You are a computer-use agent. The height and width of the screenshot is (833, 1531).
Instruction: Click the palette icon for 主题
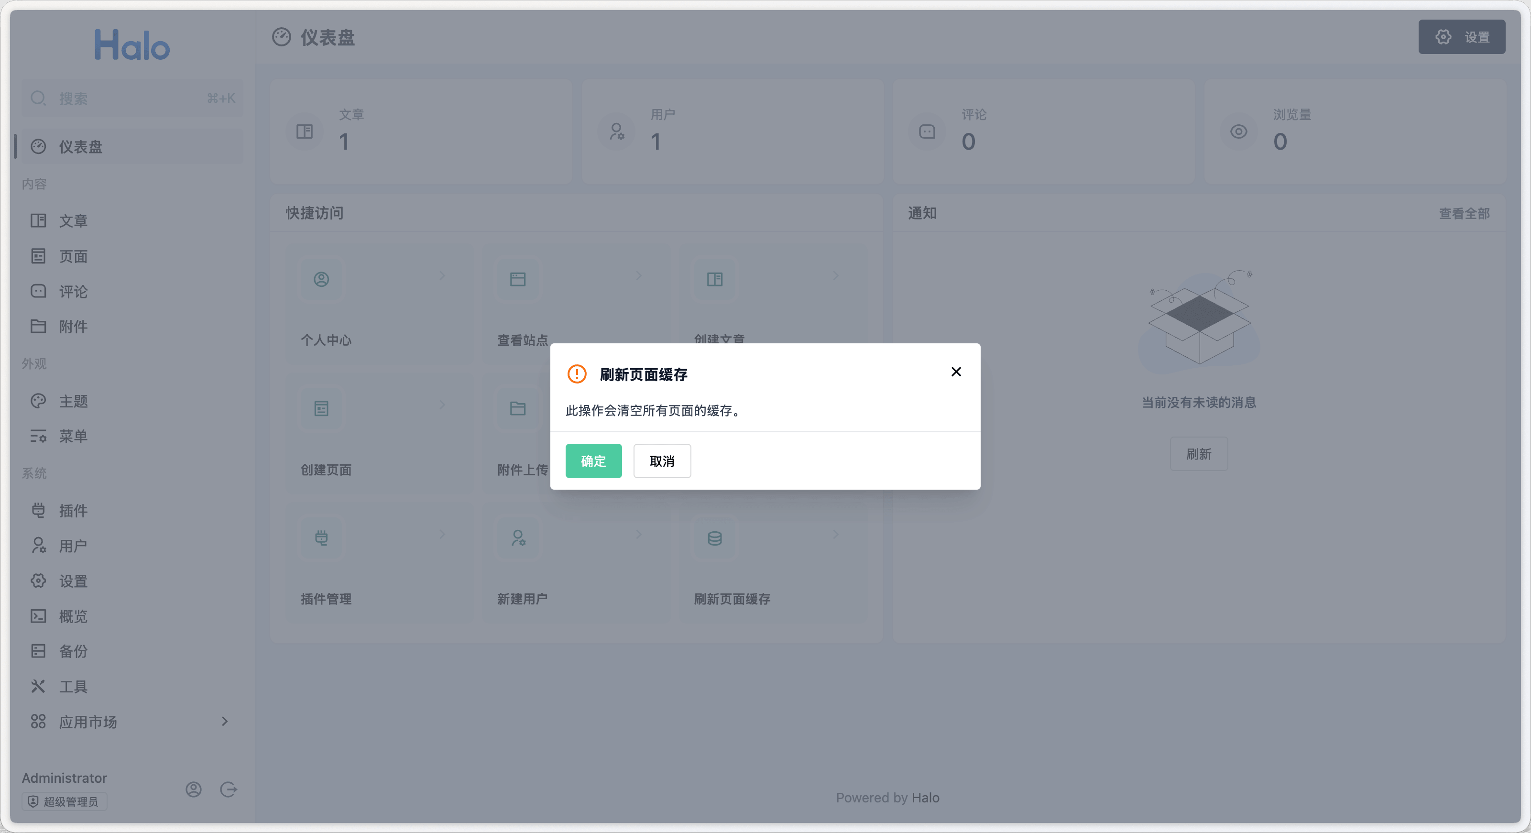pyautogui.click(x=38, y=401)
